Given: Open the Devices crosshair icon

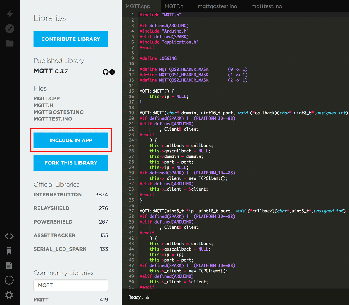Looking at the screenshot, I should click(9, 280).
